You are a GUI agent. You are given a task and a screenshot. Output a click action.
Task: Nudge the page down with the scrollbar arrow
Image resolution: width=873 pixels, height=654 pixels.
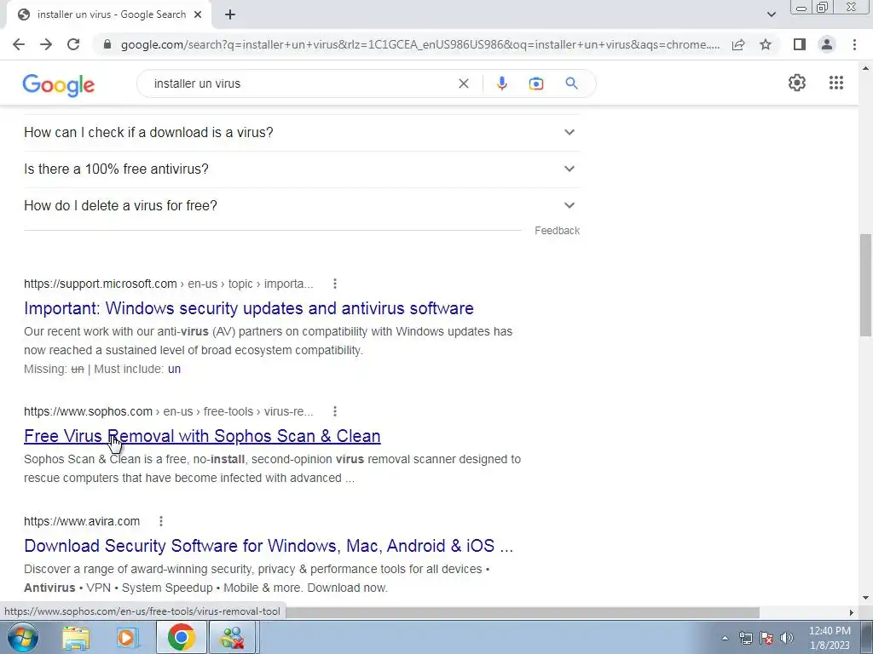coord(865,599)
